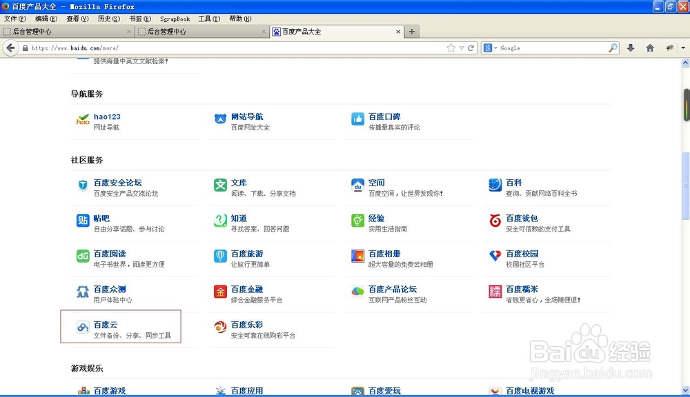
Task: Go back with the browser back arrow
Action: tap(10, 48)
